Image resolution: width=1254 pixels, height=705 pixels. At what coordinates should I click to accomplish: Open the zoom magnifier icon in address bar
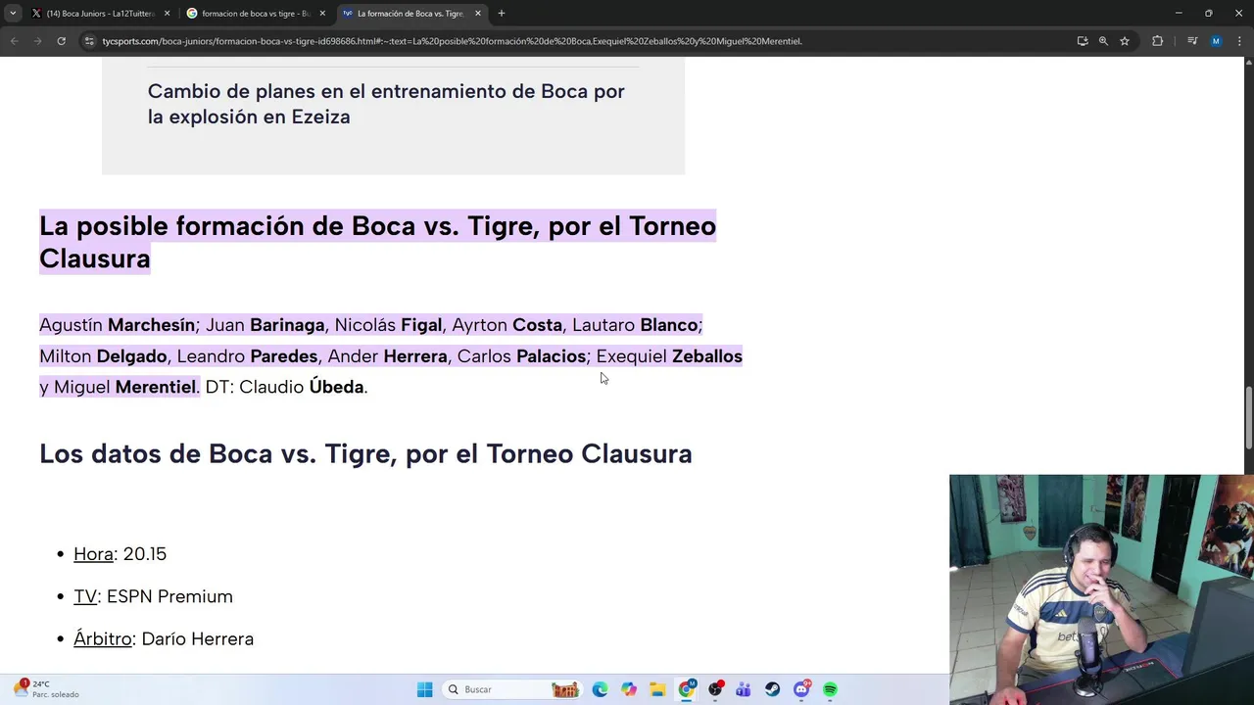[1103, 41]
